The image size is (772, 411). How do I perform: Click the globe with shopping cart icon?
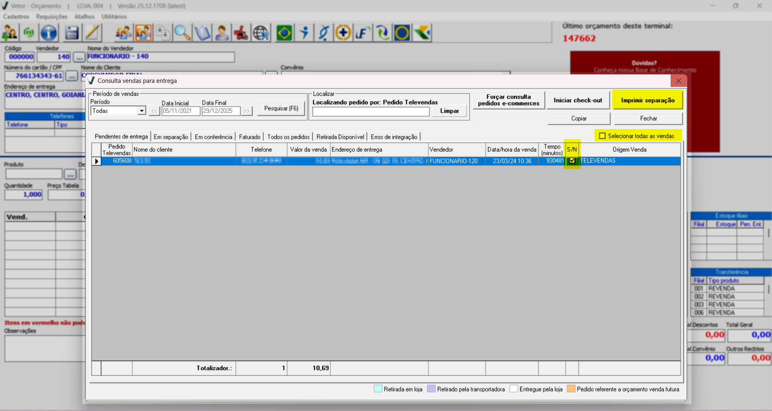pos(261,33)
